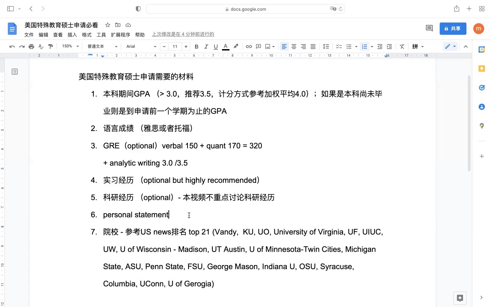The height and width of the screenshot is (307, 491).
Task: Add a comment from the toolbar
Action: 258,46
